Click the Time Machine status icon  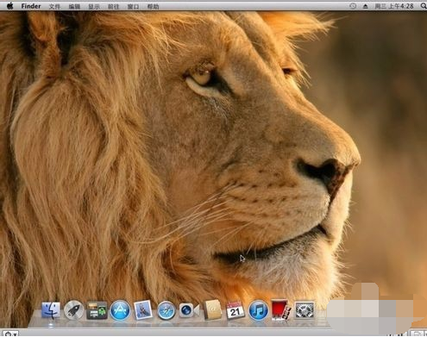click(353, 6)
